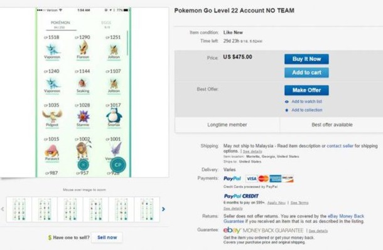Click the eye icon beside Add to watch list

[x=287, y=102]
